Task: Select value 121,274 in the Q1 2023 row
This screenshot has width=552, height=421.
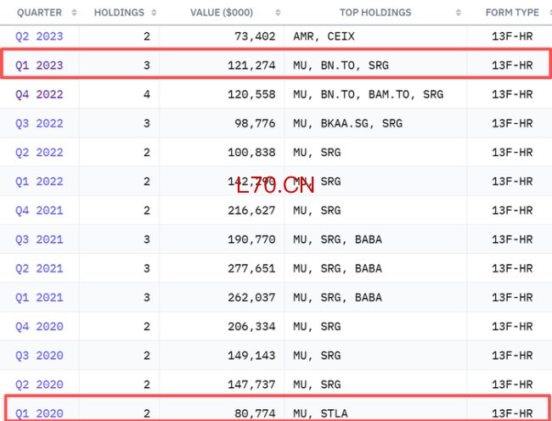Action: (x=251, y=65)
